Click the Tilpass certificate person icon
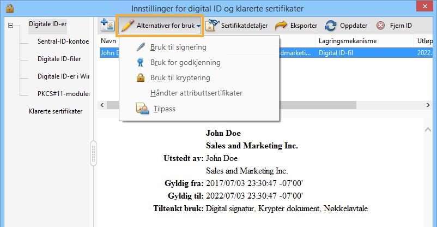The height and width of the screenshot is (227, 437). point(142,109)
